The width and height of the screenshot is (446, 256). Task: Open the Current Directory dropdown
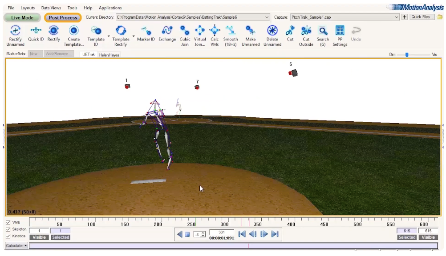[x=267, y=17]
